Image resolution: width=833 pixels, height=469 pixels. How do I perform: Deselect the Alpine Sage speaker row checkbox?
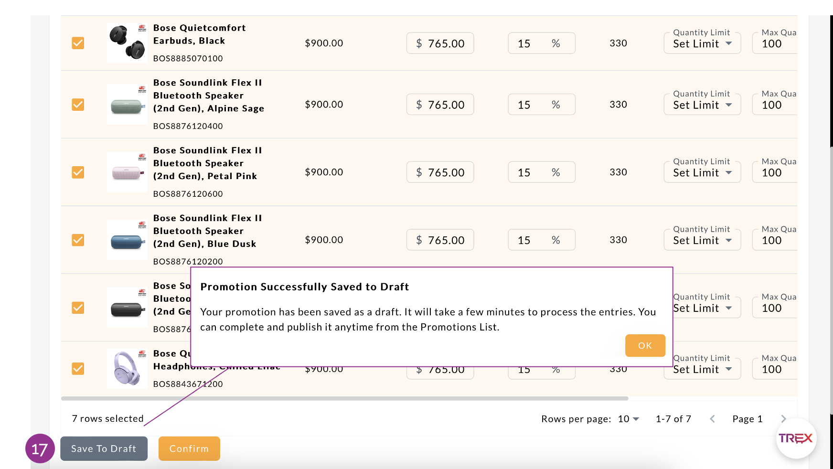(x=78, y=105)
